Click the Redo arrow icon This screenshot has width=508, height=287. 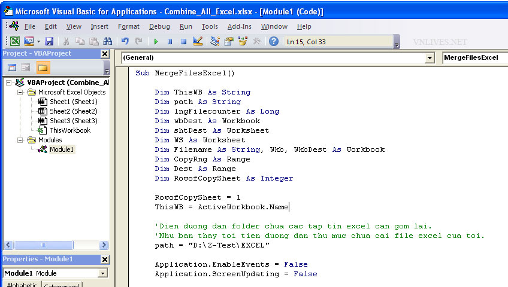pyautogui.click(x=138, y=41)
